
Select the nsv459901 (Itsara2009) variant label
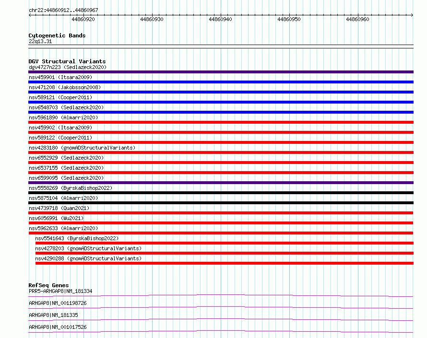click(60, 77)
